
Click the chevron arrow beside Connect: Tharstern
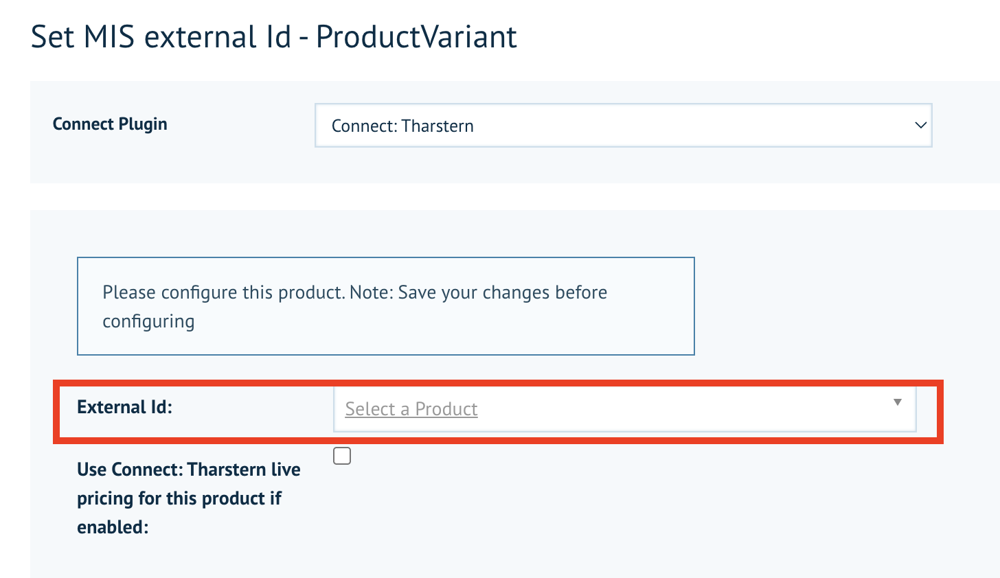coord(920,126)
